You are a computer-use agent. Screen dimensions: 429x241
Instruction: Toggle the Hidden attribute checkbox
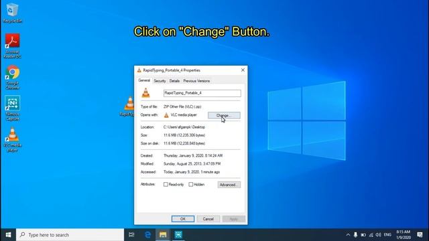click(190, 185)
